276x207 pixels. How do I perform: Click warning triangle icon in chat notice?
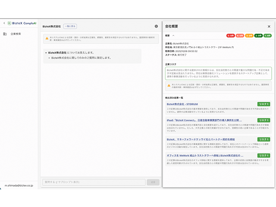[x=47, y=38]
